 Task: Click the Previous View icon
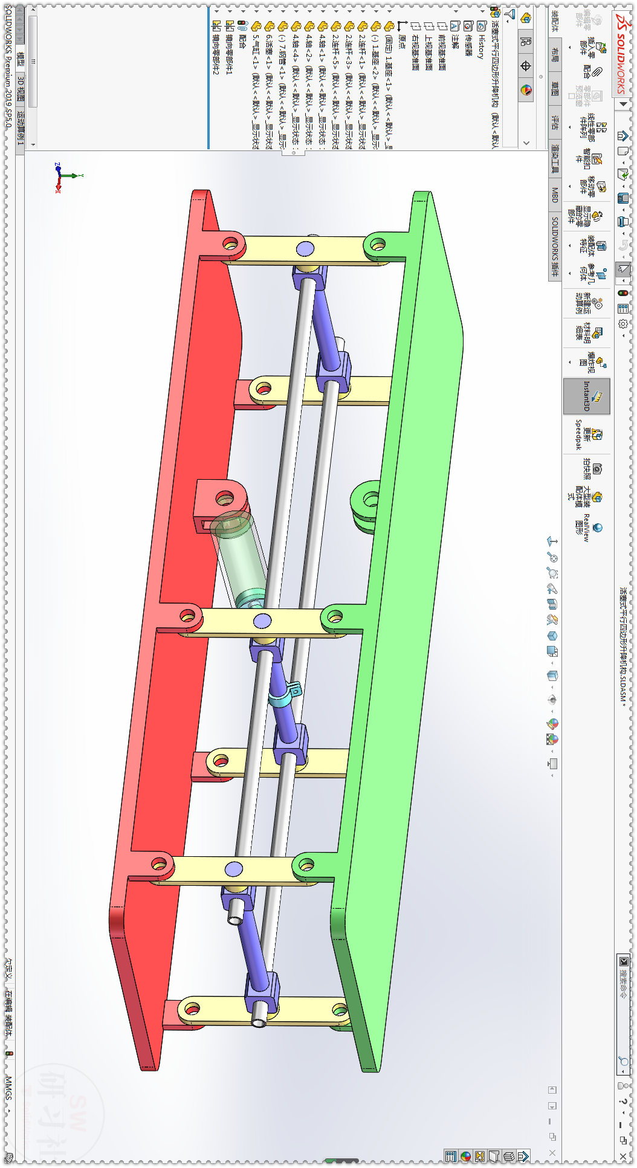click(x=552, y=588)
